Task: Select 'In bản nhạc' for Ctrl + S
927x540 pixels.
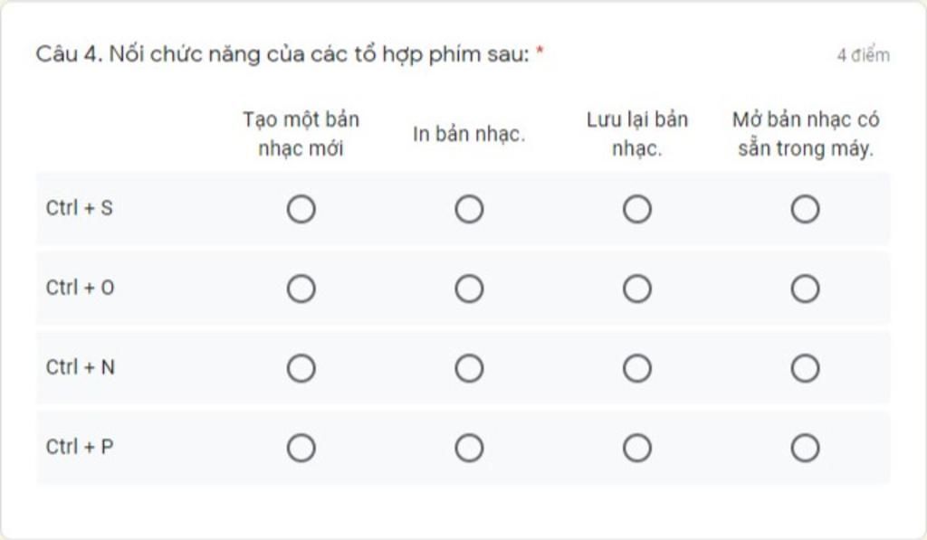Action: 469,209
